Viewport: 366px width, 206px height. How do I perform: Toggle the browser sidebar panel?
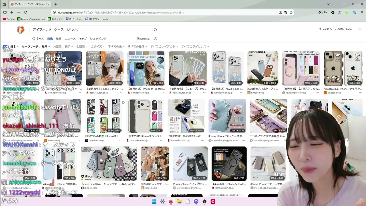click(5, 13)
